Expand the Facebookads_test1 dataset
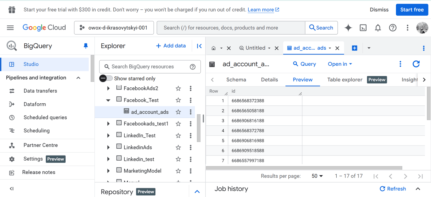The image size is (431, 197). pos(108,124)
